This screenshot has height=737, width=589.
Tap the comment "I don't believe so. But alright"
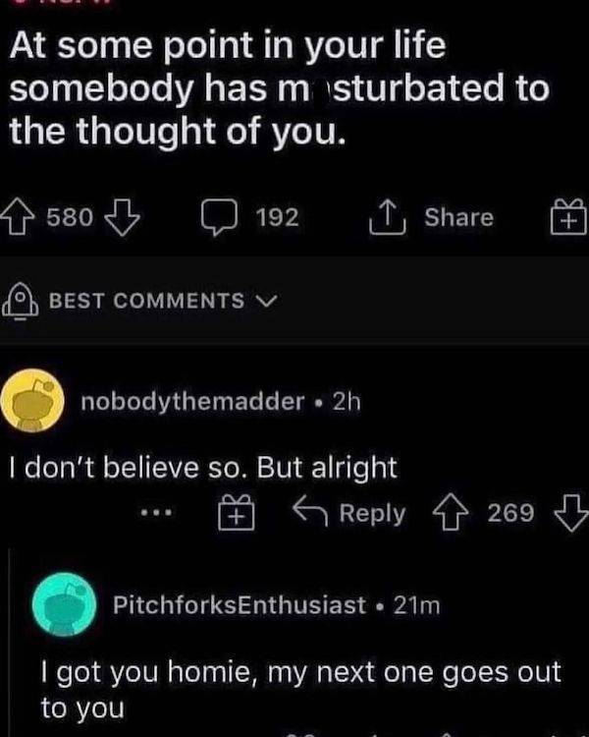[203, 468]
